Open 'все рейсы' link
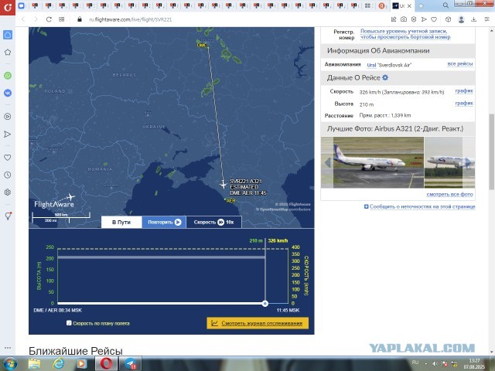Image resolution: width=495 pixels, height=371 pixels. pyautogui.click(x=460, y=63)
